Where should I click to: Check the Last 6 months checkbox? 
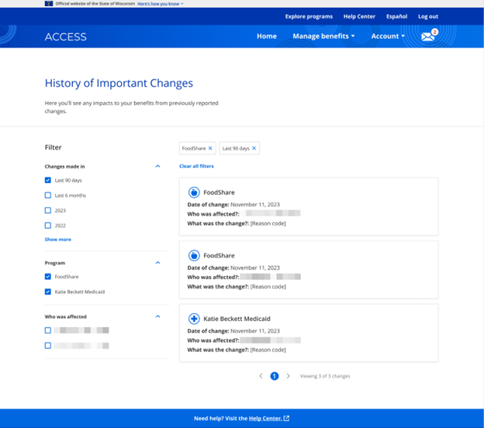(x=48, y=195)
